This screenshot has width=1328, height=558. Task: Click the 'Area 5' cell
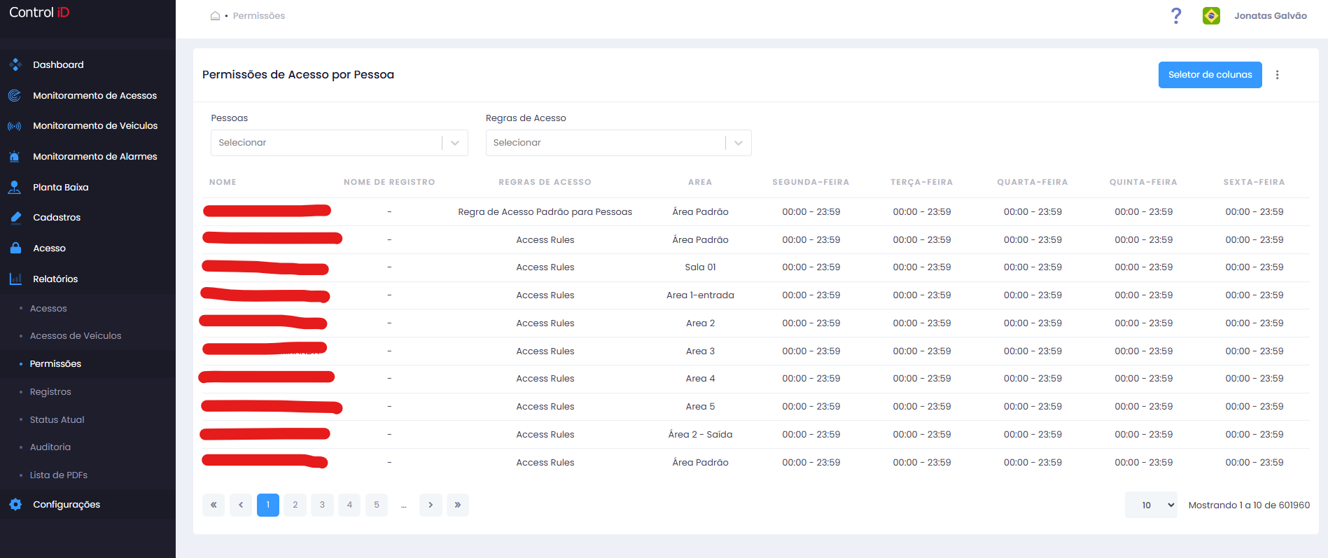pos(700,407)
